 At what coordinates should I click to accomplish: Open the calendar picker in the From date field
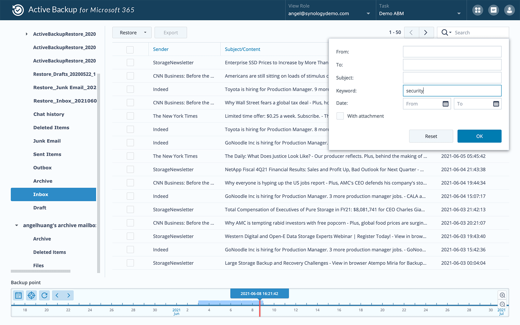[x=446, y=104]
